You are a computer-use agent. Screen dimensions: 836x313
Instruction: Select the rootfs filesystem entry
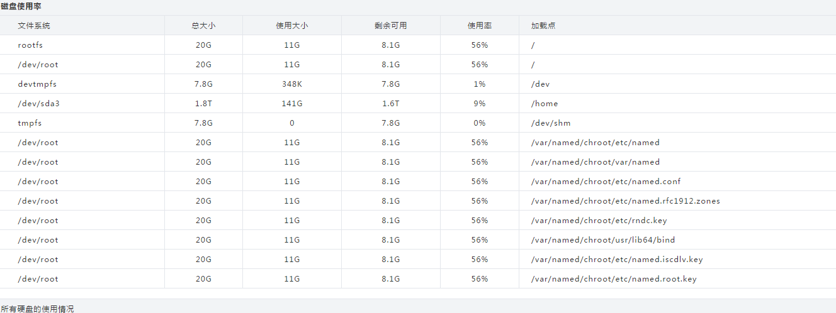point(30,45)
